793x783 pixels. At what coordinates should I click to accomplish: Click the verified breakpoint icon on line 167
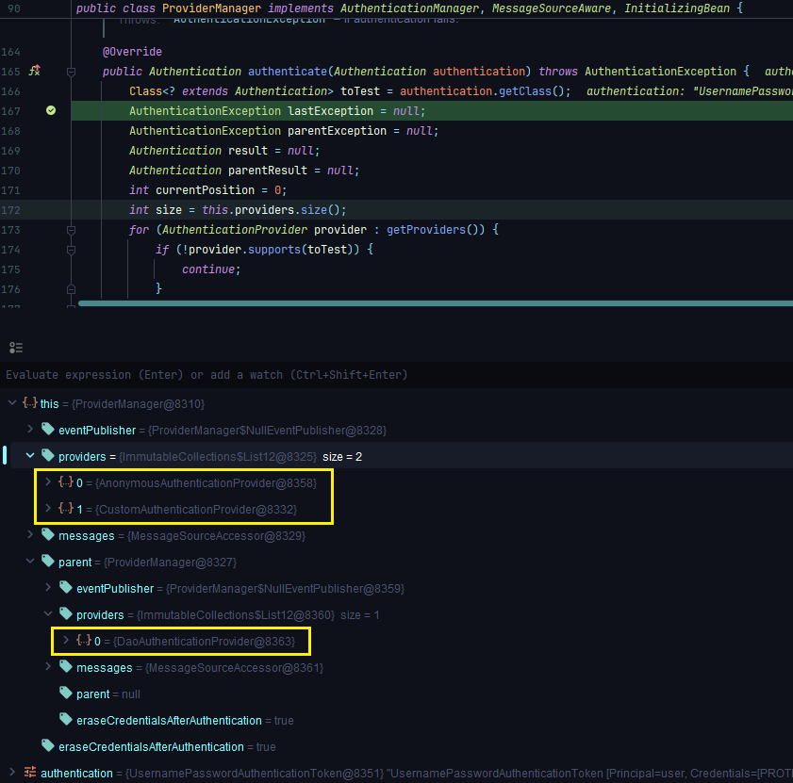coord(51,111)
